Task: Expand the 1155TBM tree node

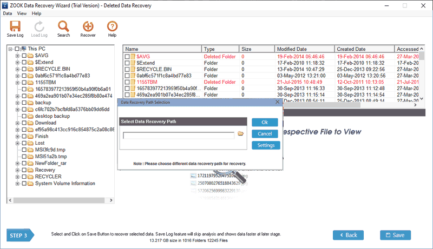Action: [x=17, y=83]
